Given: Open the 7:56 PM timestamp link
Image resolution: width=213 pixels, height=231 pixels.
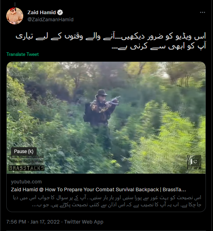Looking at the screenshot, I should point(16,222).
